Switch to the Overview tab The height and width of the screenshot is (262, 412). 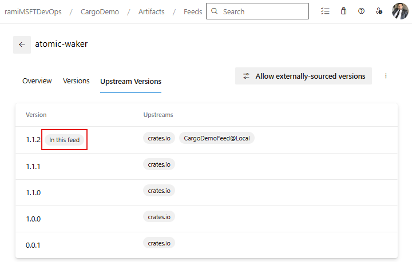37,81
